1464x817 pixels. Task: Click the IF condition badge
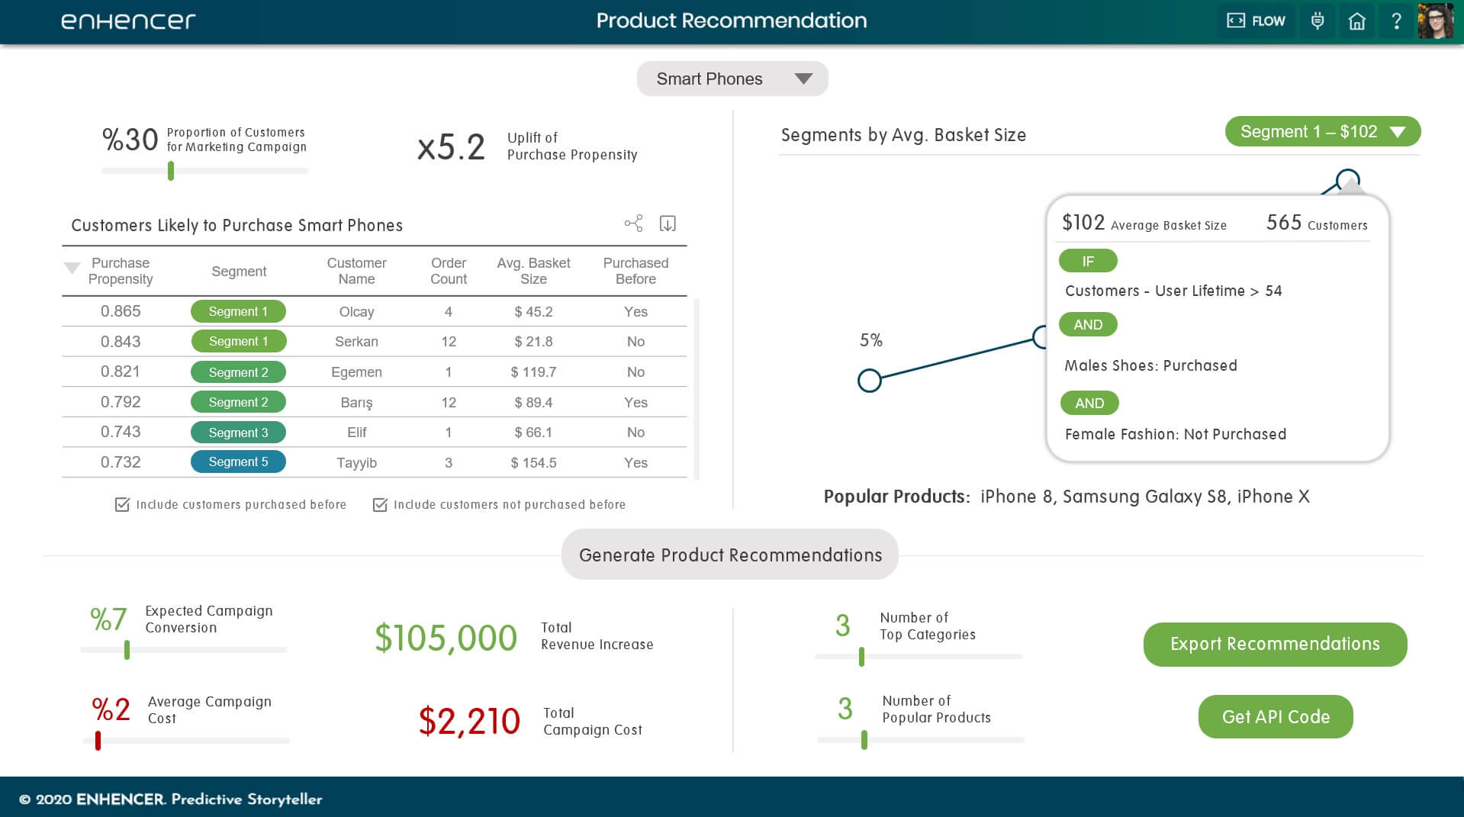[x=1088, y=261]
